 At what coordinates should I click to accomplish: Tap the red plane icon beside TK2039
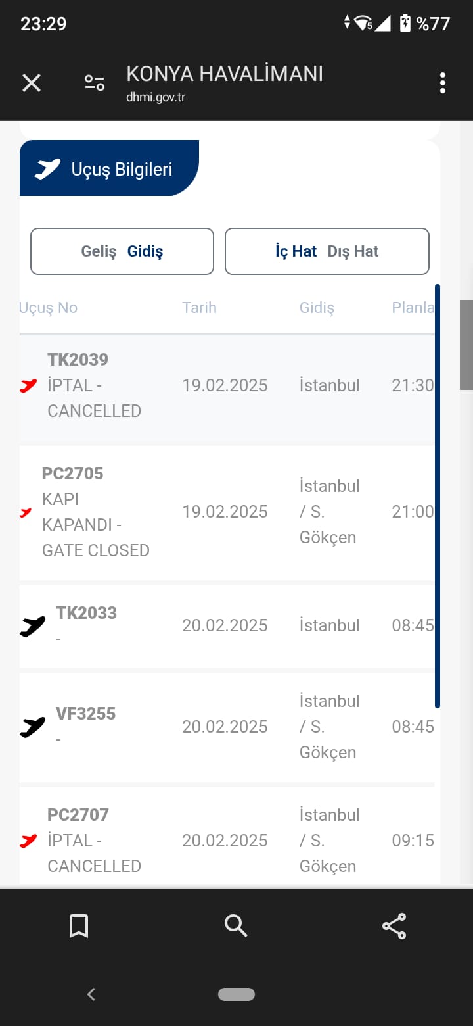pyautogui.click(x=28, y=386)
